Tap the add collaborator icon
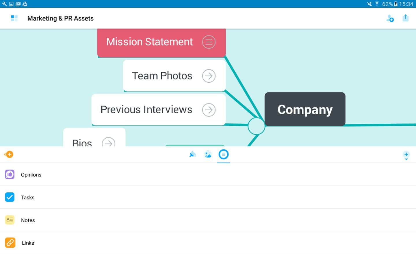Image resolution: width=416 pixels, height=260 pixels. (x=390, y=18)
